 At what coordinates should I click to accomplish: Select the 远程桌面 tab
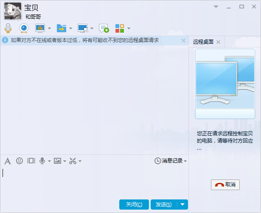coord(203,42)
